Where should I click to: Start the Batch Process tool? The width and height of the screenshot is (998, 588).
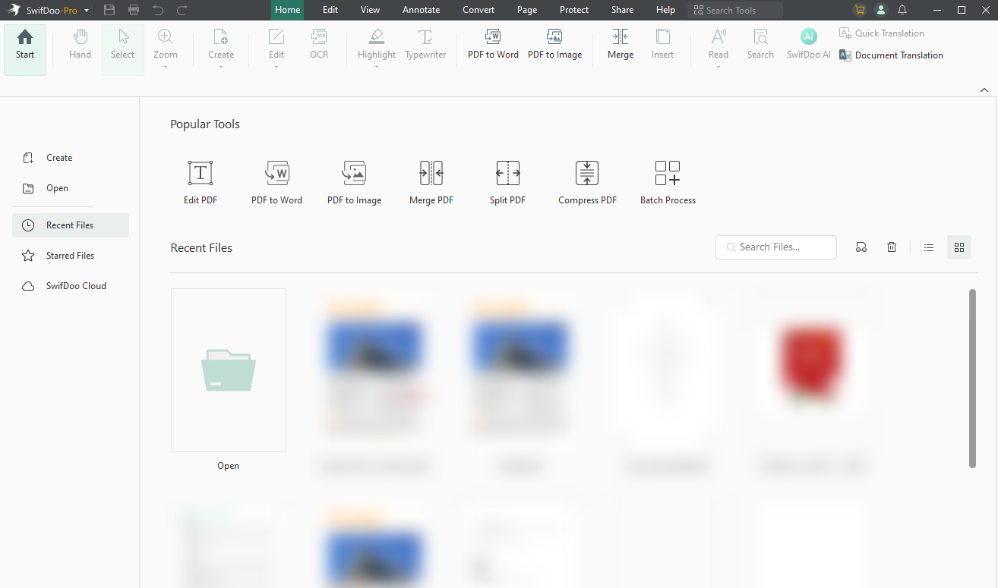667,181
